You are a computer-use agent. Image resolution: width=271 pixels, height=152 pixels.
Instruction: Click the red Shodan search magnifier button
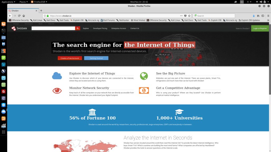(x=78, y=28)
